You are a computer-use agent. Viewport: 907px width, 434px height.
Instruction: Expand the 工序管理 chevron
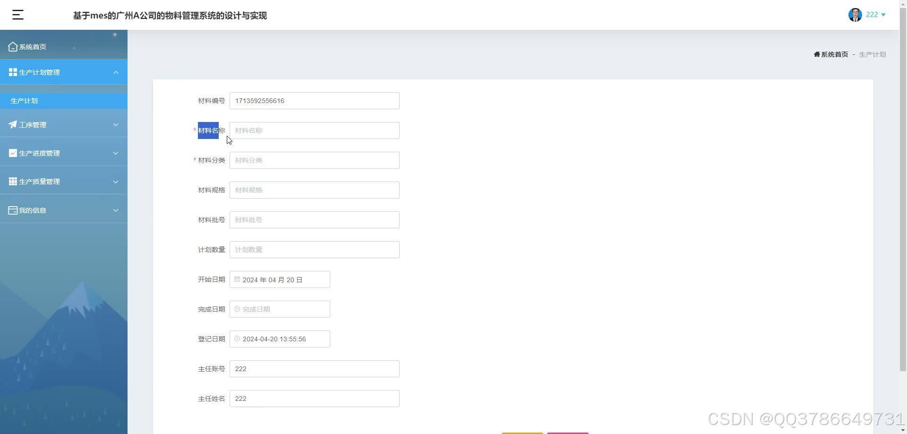click(x=116, y=125)
